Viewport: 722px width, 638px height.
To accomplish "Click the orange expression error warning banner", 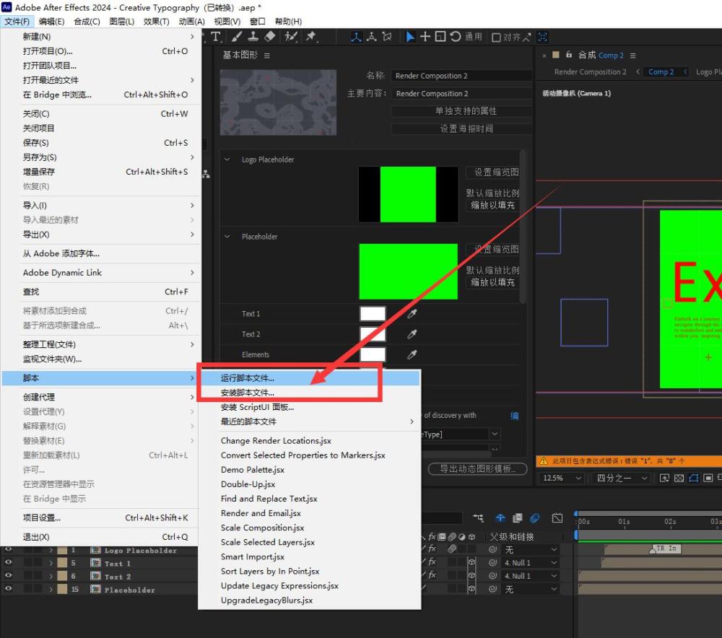I will coord(629,460).
